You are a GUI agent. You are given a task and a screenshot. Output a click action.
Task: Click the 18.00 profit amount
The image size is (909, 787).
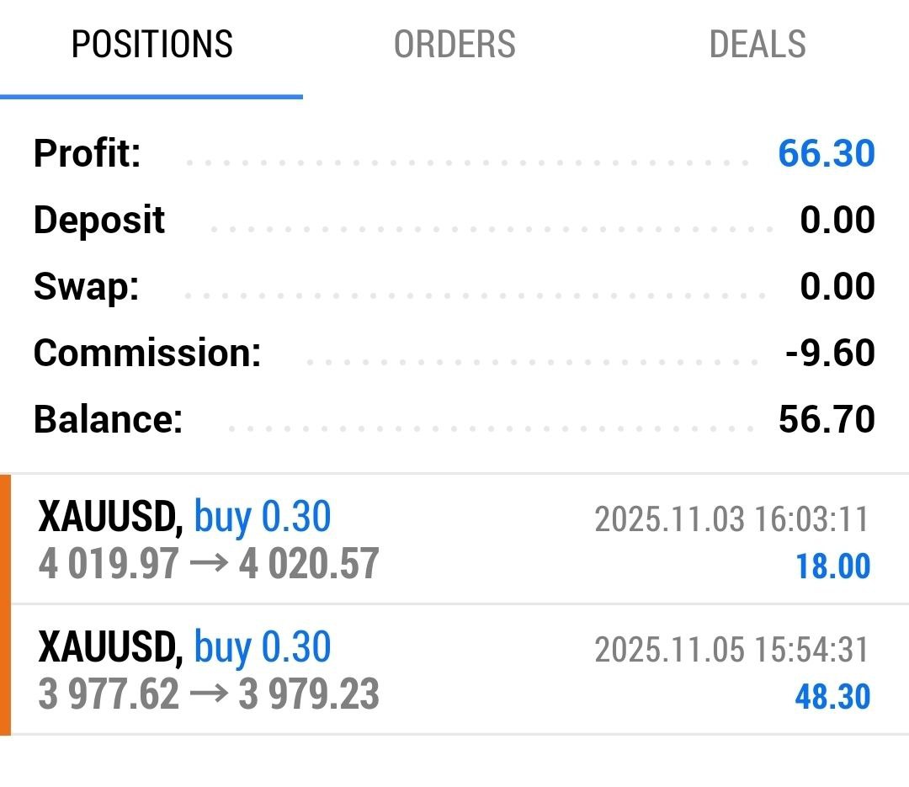[x=832, y=566]
